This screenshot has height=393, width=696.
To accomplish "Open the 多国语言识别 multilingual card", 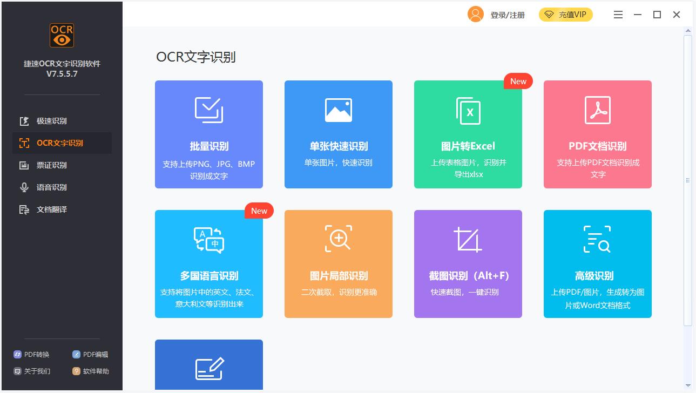I will (x=208, y=263).
